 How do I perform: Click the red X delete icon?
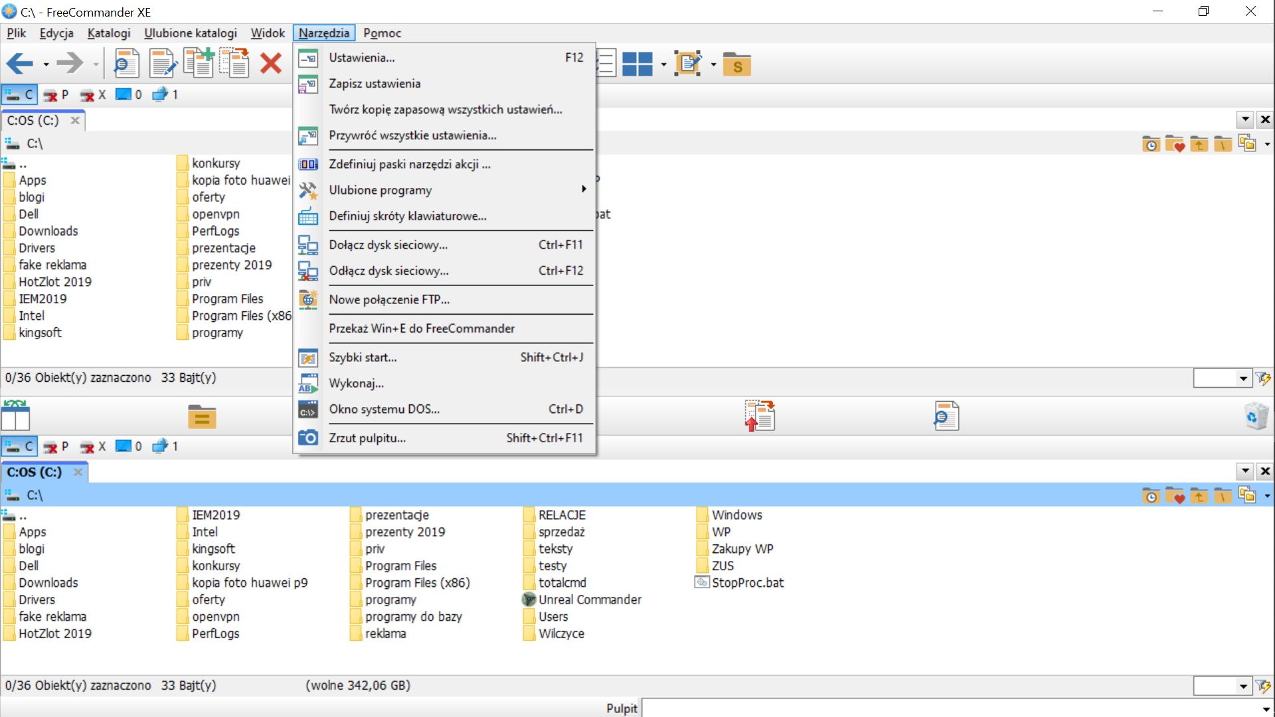pos(270,64)
